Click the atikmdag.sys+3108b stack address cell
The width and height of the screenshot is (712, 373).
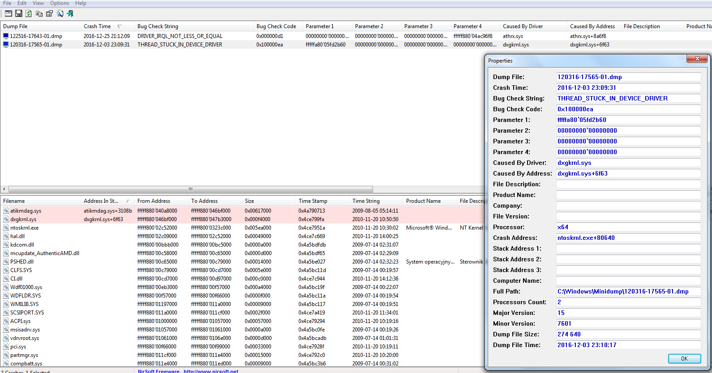coord(107,210)
